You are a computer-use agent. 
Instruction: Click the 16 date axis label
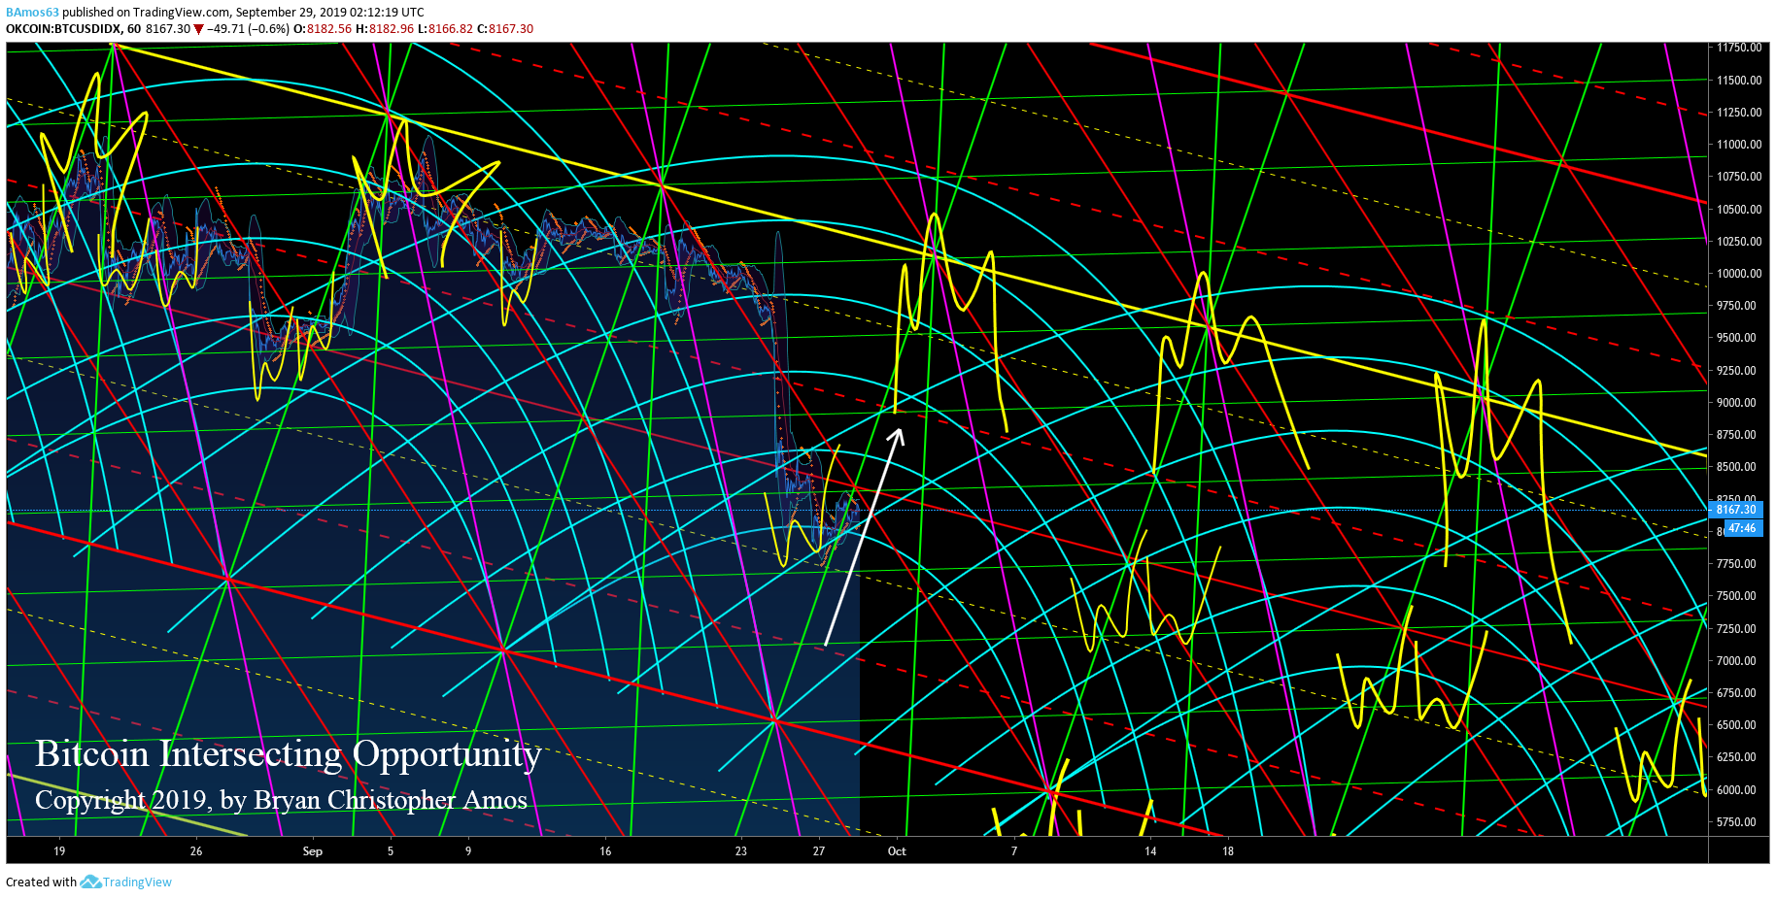605,851
